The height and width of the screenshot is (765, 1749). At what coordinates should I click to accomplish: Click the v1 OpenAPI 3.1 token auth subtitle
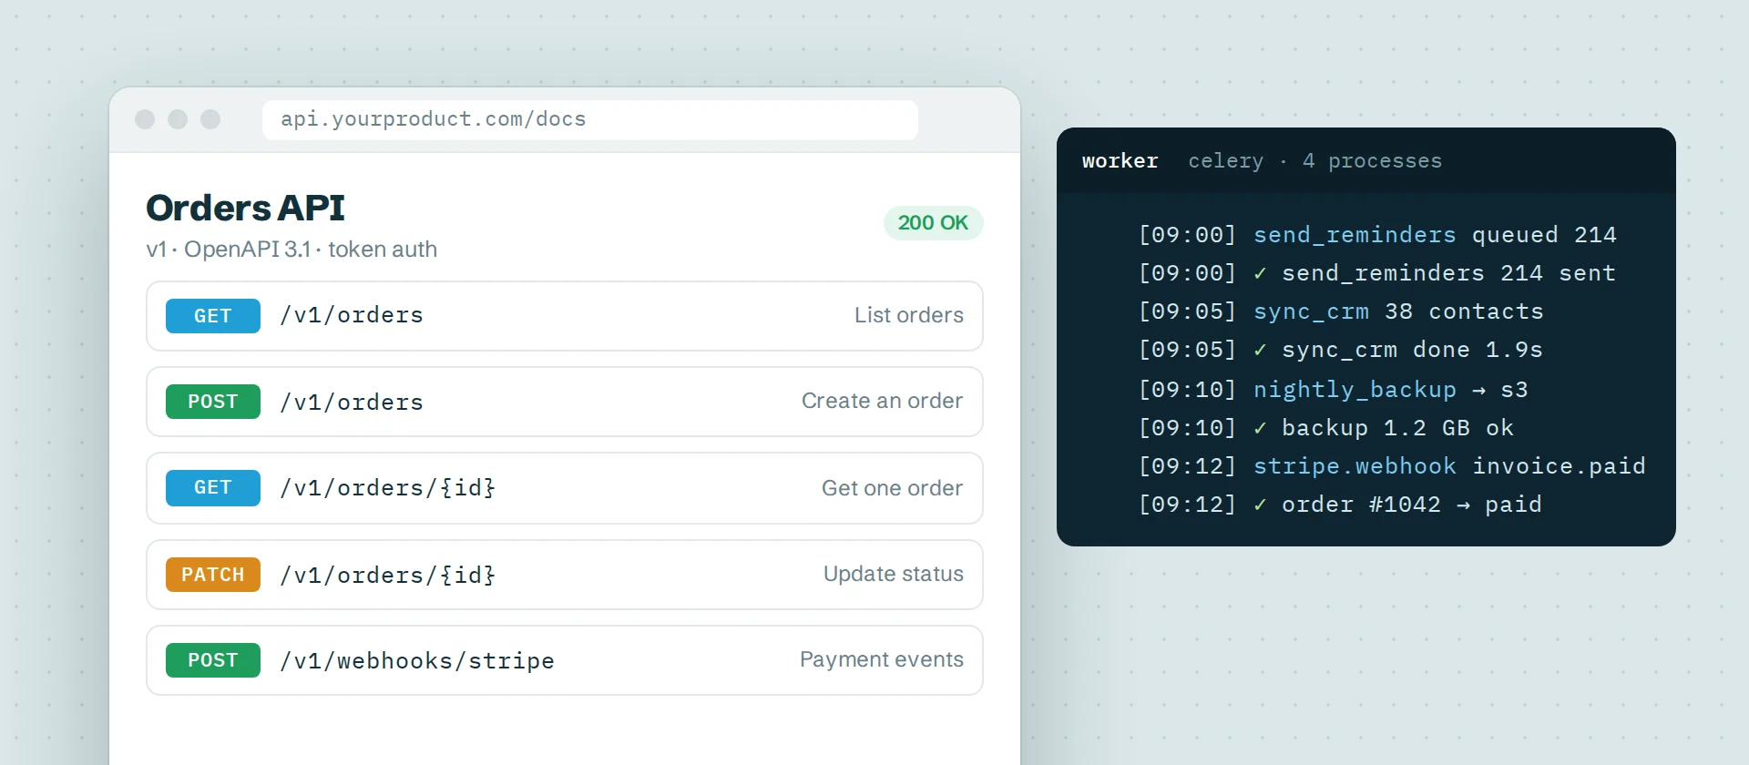coord(291,250)
